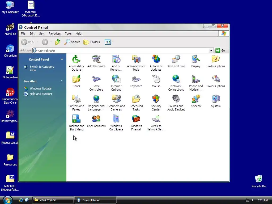Select the Resources folder on desktop
This screenshot has height=204, width=272.
tap(10, 160)
